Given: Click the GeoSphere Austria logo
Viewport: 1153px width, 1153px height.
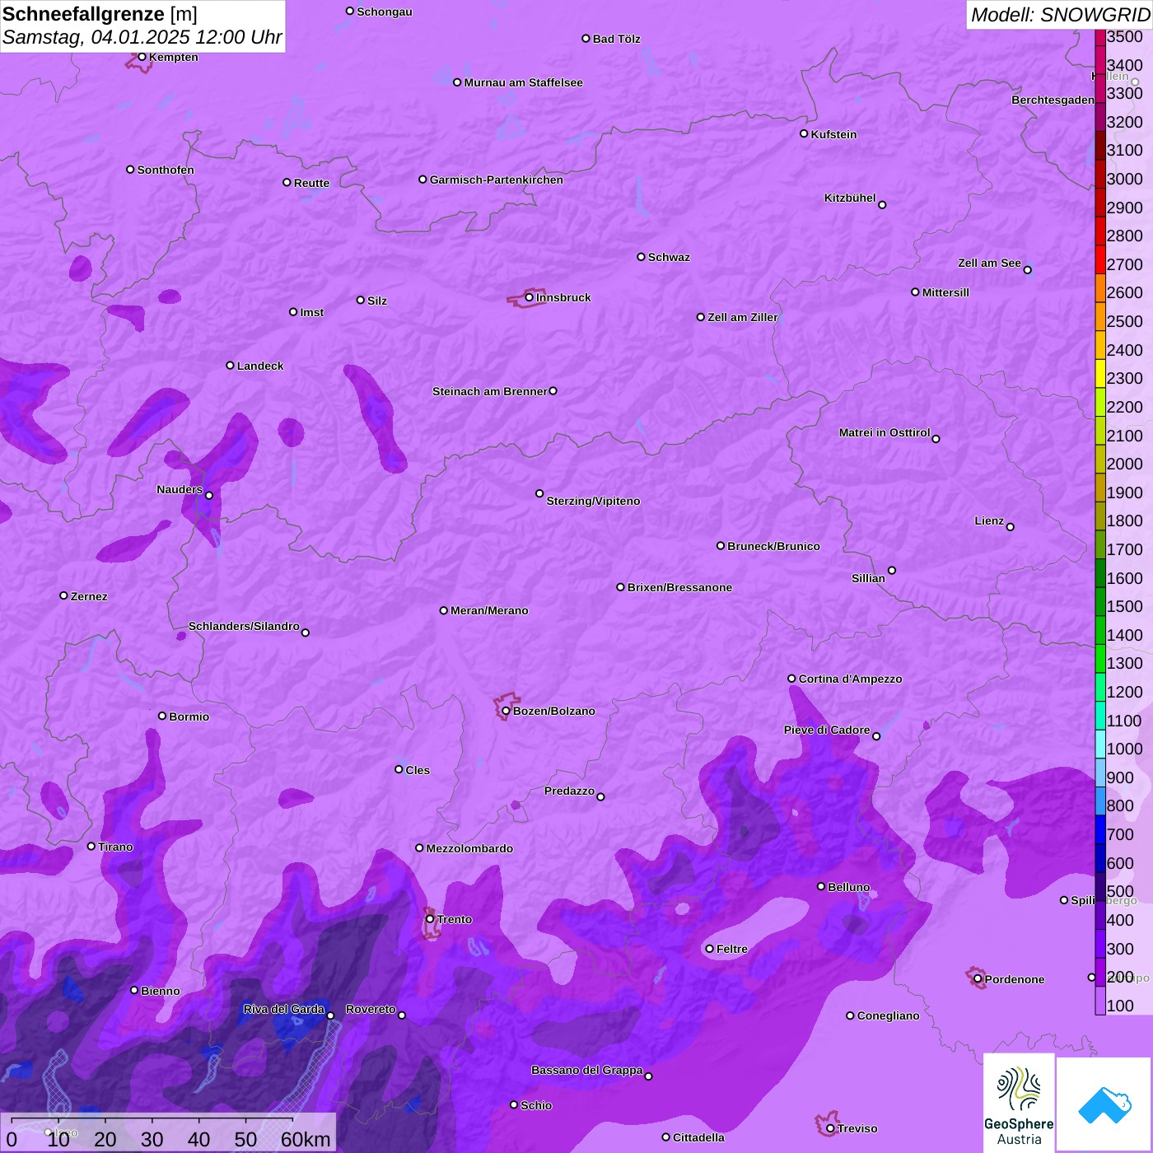Looking at the screenshot, I should (x=1019, y=1104).
